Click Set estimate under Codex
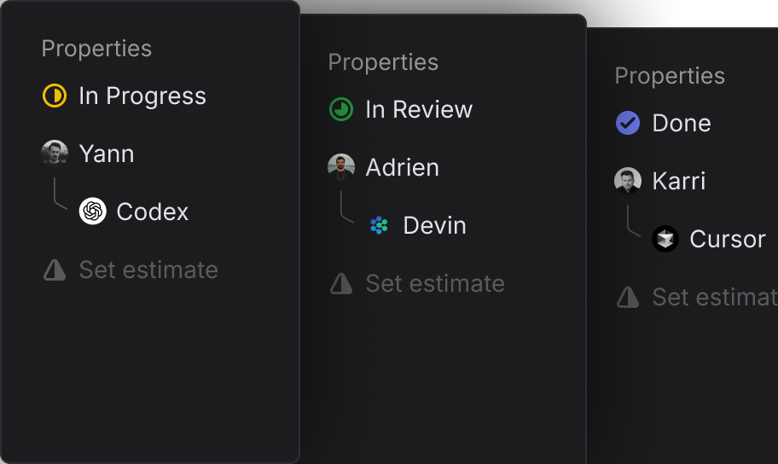This screenshot has width=778, height=464. [148, 270]
